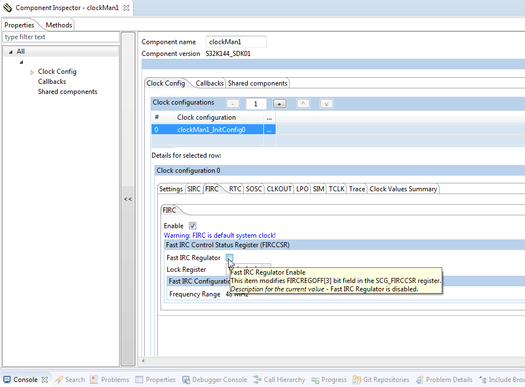
Task: Add a clock configuration with plus button
Action: pyautogui.click(x=280, y=104)
